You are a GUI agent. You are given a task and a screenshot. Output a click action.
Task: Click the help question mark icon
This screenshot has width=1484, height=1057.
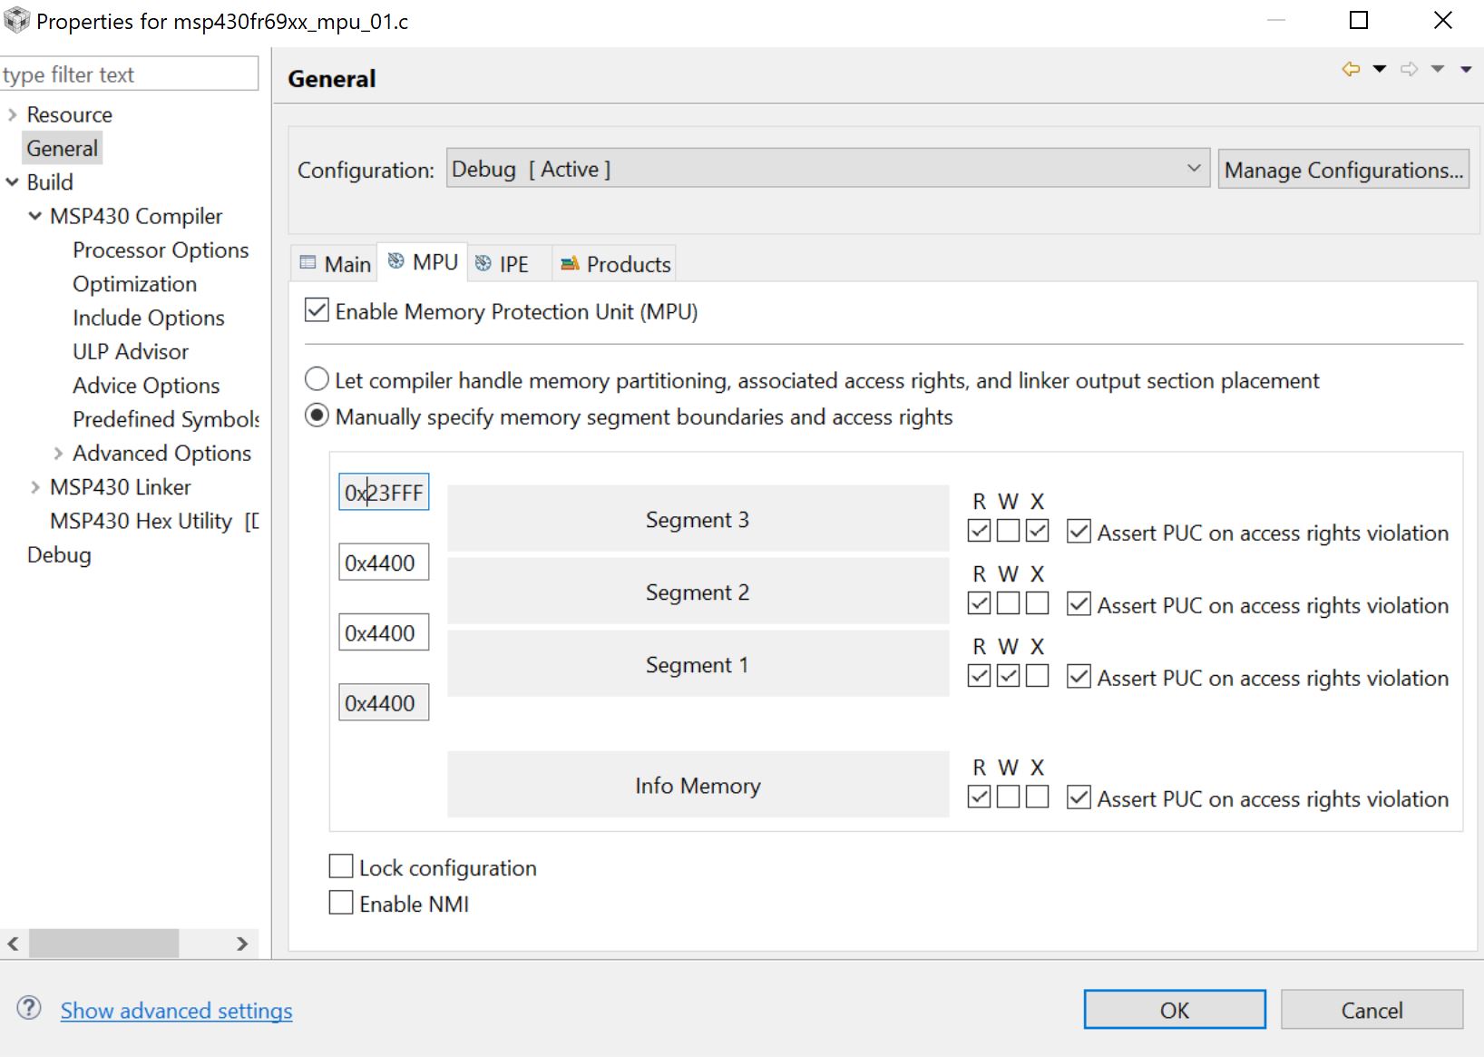point(29,1008)
